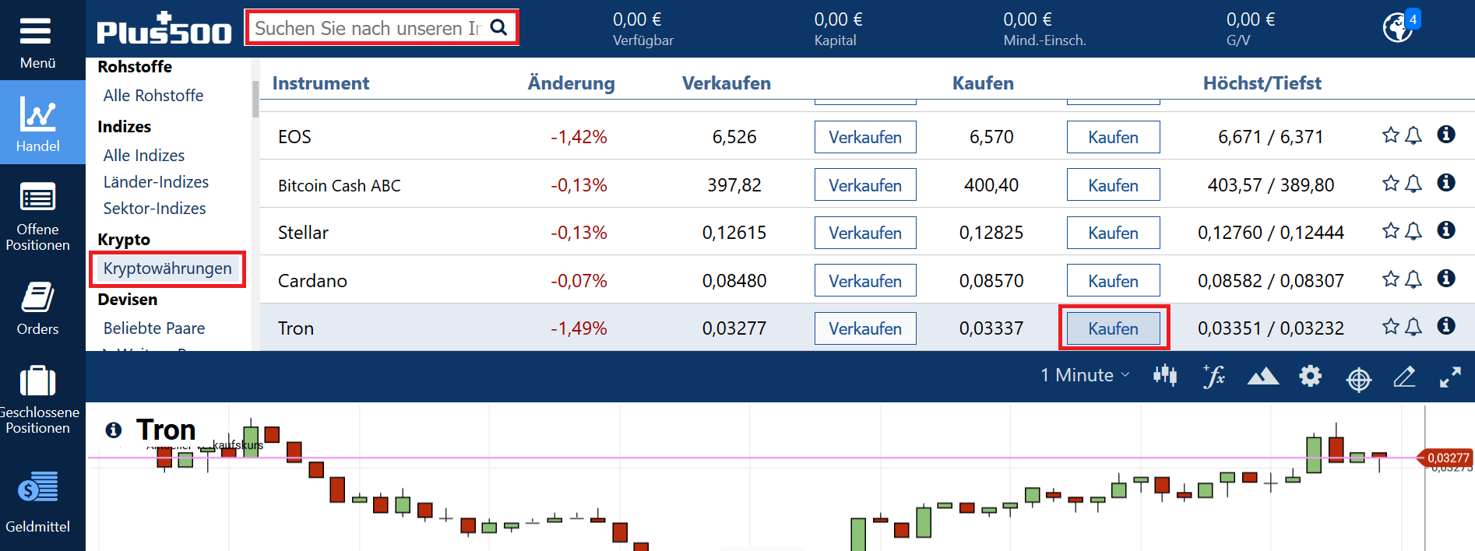Screen dimensions: 1475x551
Task: Toggle chart crosshair tool
Action: 1359,379
